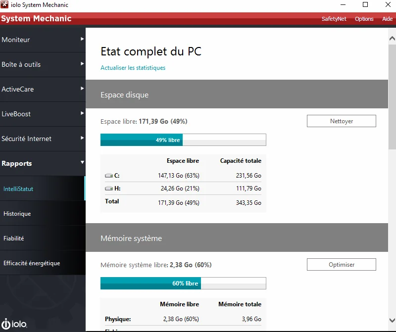Click the vertical scrollbar thumb
396x332 pixels.
pyautogui.click(x=392, y=97)
